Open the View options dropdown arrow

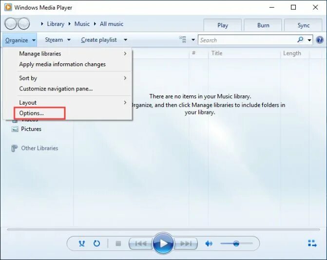pos(193,40)
